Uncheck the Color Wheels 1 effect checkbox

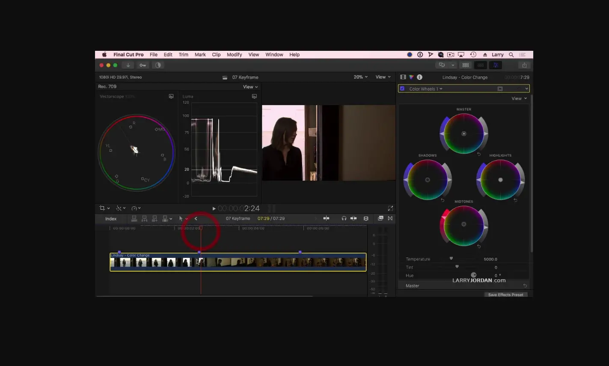pos(402,88)
